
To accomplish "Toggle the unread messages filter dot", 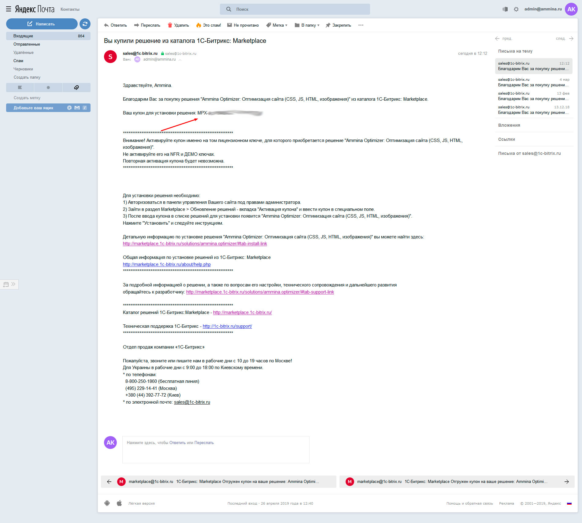I will coord(48,88).
